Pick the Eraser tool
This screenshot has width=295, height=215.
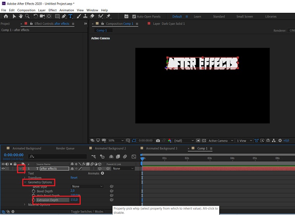(92, 16)
